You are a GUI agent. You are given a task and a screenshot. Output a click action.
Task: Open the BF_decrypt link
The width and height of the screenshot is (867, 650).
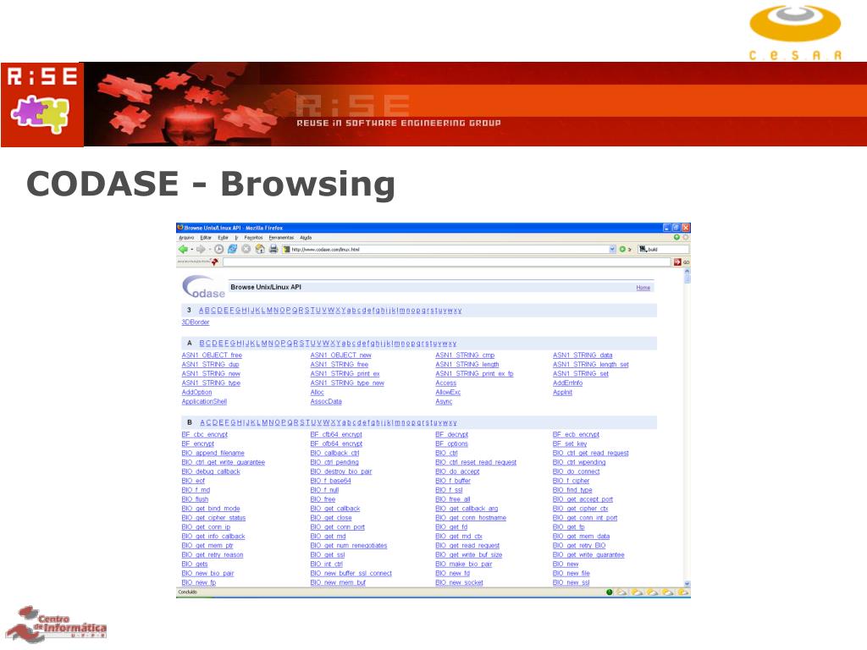tap(452, 434)
